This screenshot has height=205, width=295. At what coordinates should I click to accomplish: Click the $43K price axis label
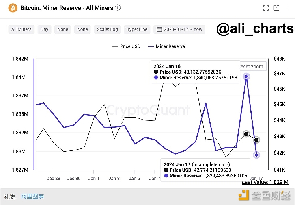click(x=280, y=136)
